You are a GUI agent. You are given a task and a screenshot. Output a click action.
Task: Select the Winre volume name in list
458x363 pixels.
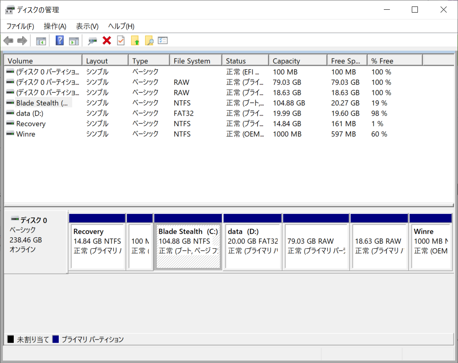pos(26,134)
